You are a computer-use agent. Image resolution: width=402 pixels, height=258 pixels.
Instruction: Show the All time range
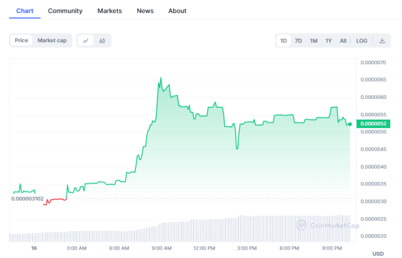pos(343,41)
